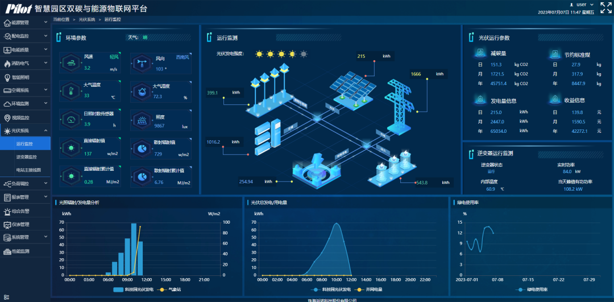The image size is (614, 302).
Task: Click the 1666 kWh tower label
Action: [x=429, y=74]
